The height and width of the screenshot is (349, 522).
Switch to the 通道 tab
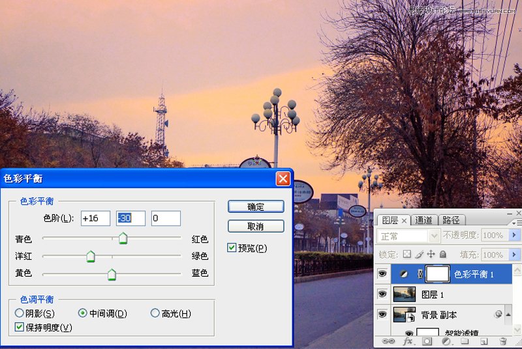[x=423, y=220]
